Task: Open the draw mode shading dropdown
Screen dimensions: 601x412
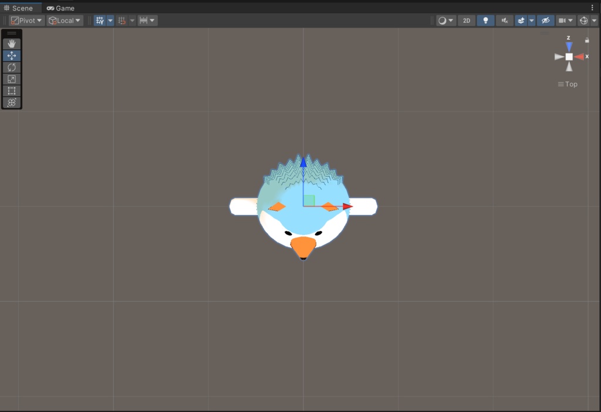Action: 446,21
